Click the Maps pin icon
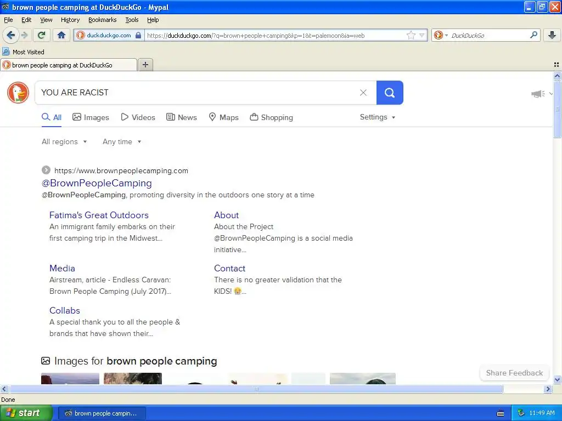Screen dimensions: 562x421 tap(212, 117)
